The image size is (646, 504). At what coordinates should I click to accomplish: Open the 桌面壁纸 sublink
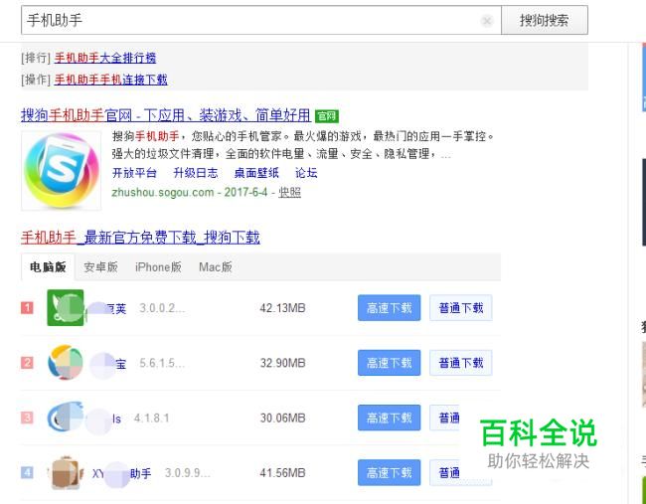(256, 173)
